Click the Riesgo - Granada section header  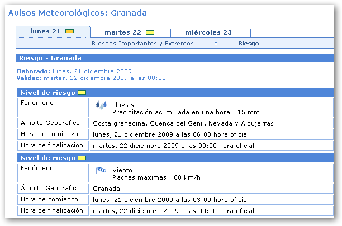click(x=50, y=58)
